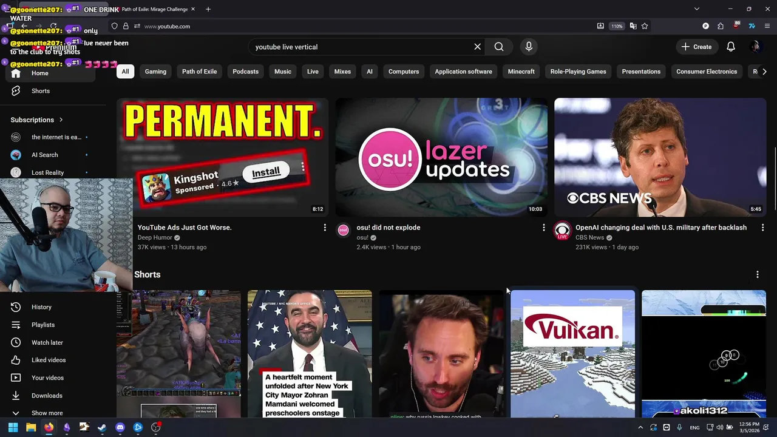777x437 pixels.
Task: Open the CBS News live channel avatar
Action: [x=563, y=231]
